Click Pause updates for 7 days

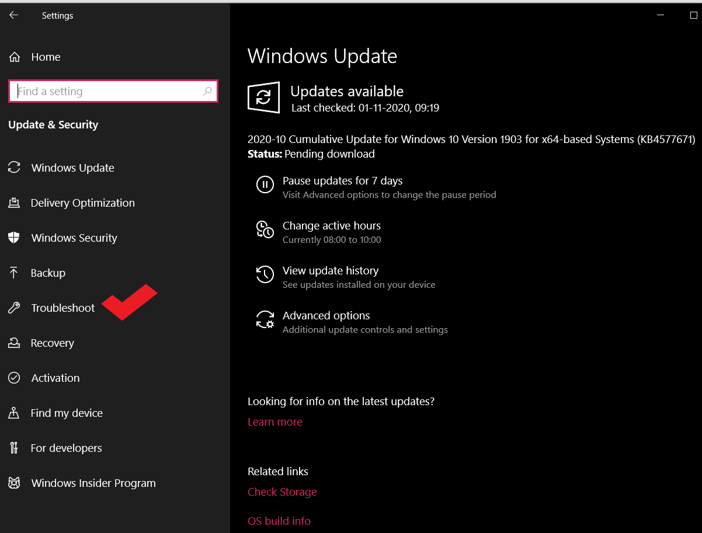tap(342, 180)
